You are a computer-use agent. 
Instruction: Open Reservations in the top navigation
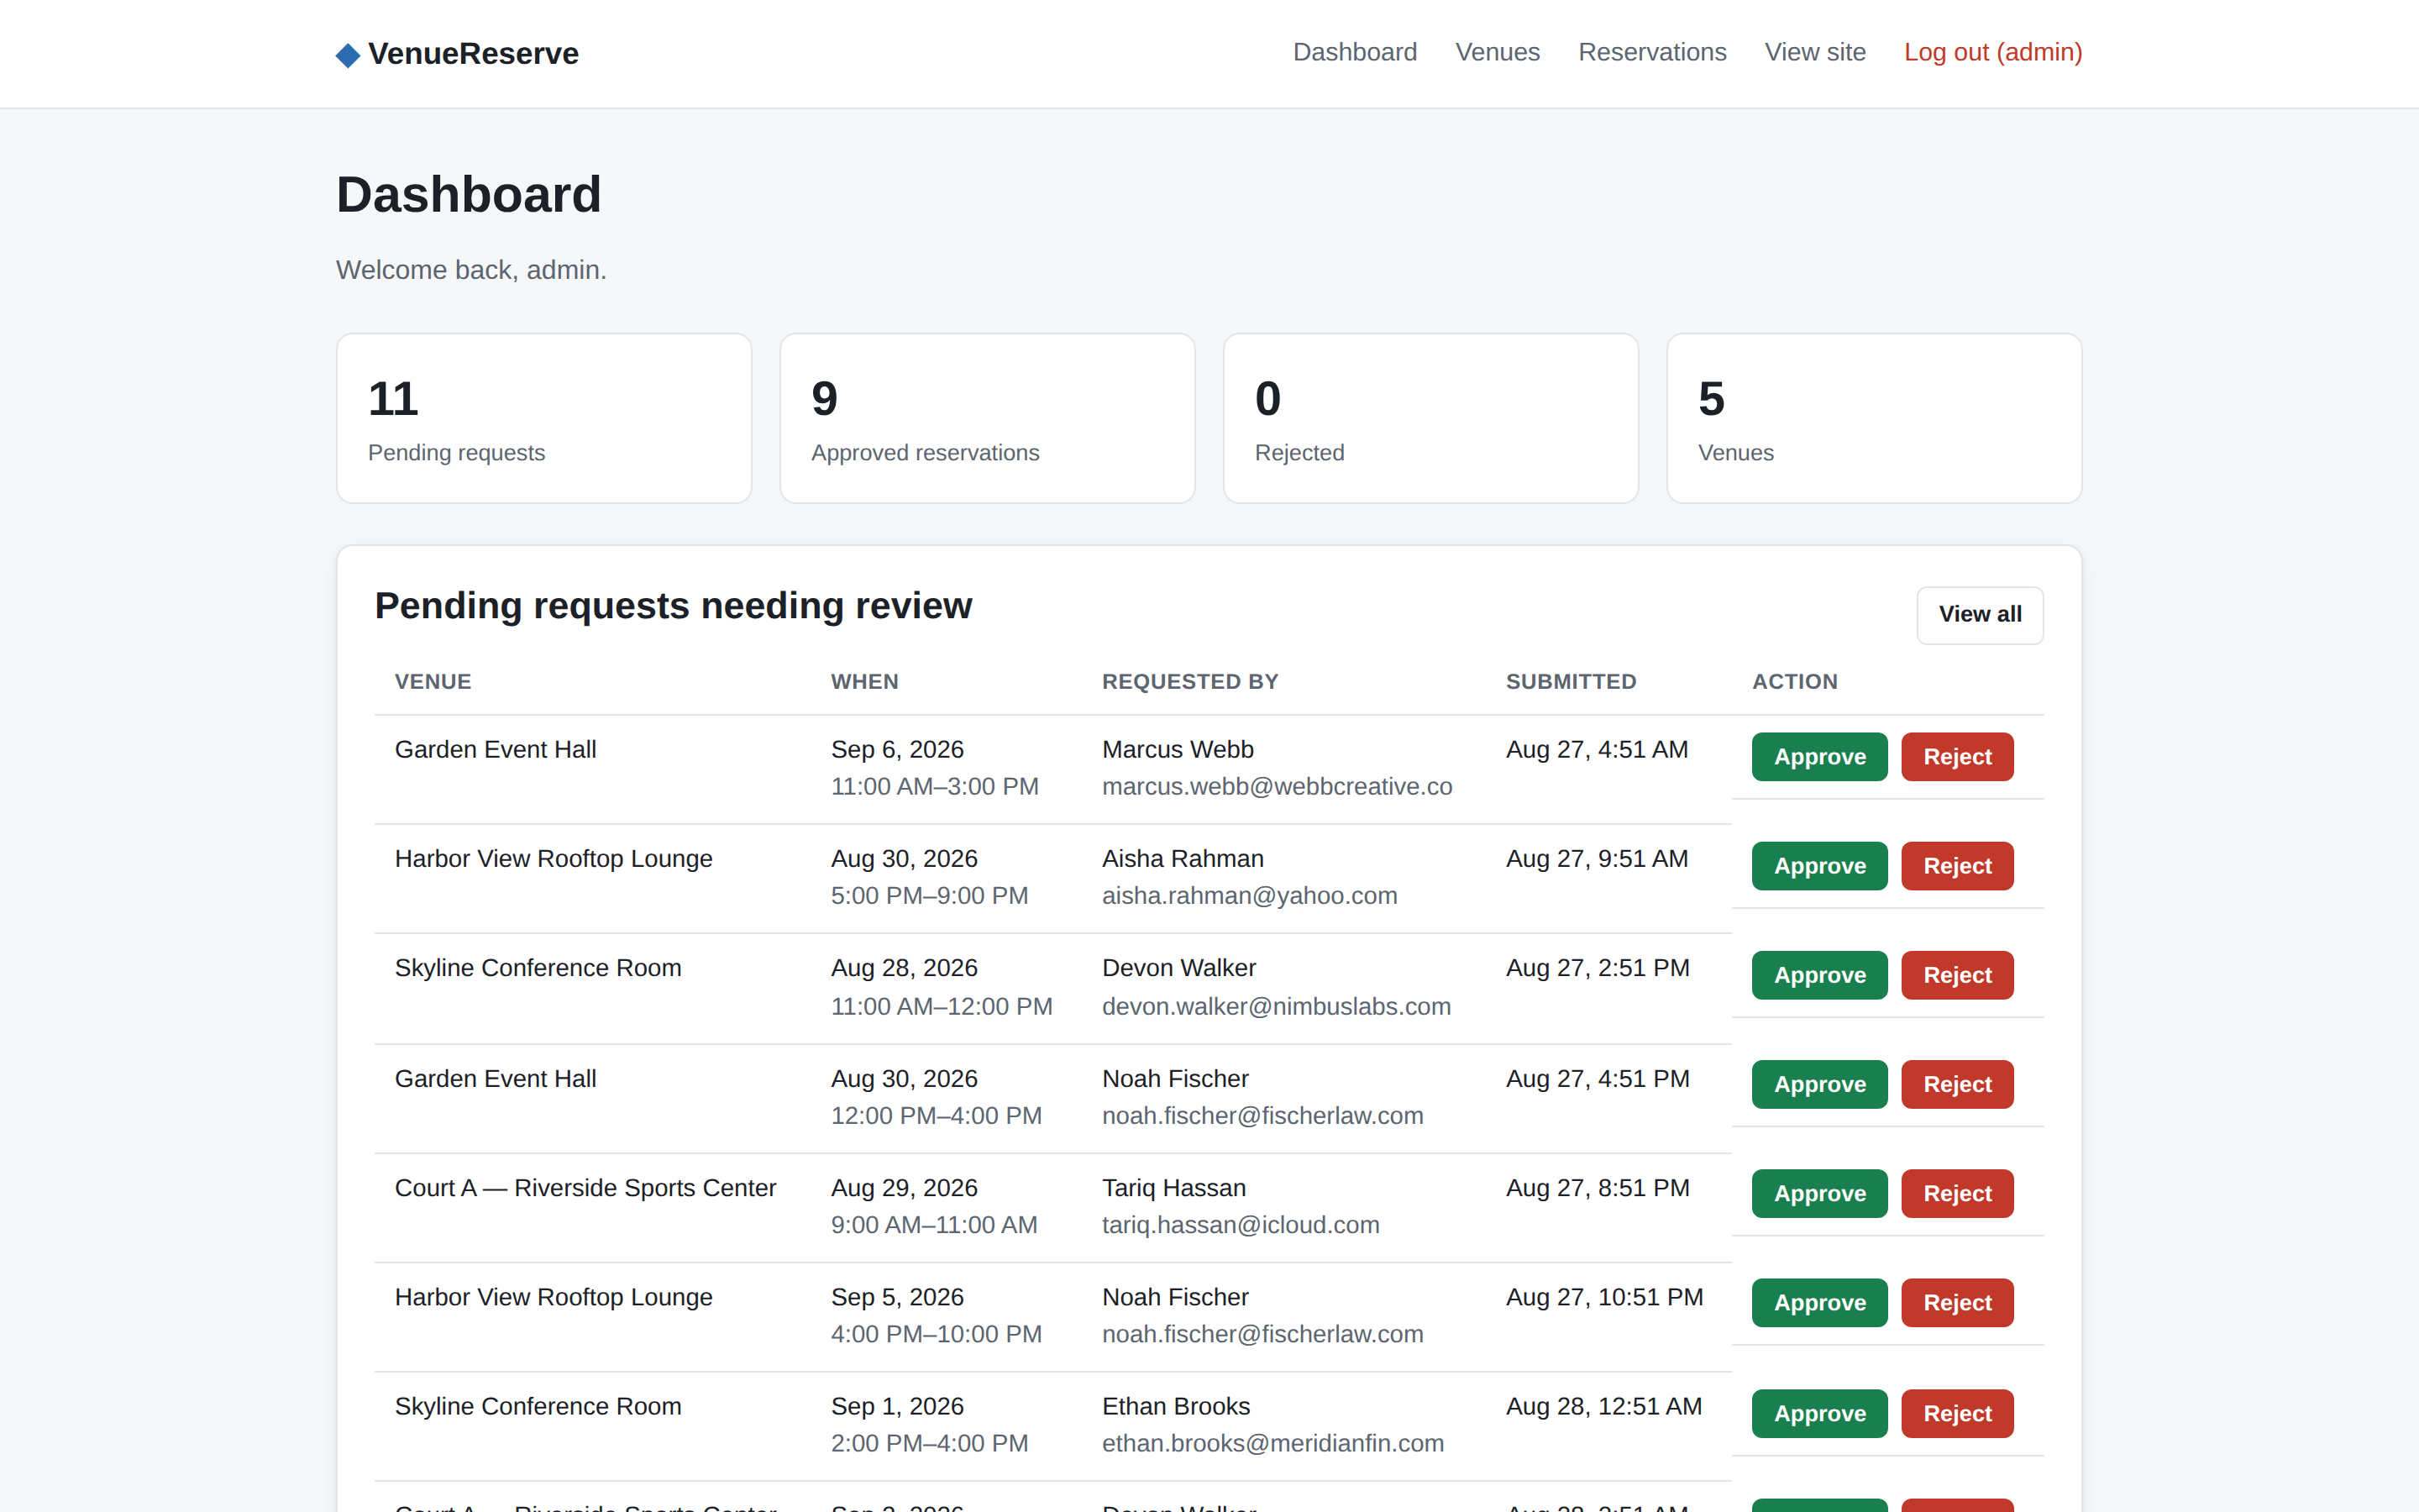[x=1652, y=52]
